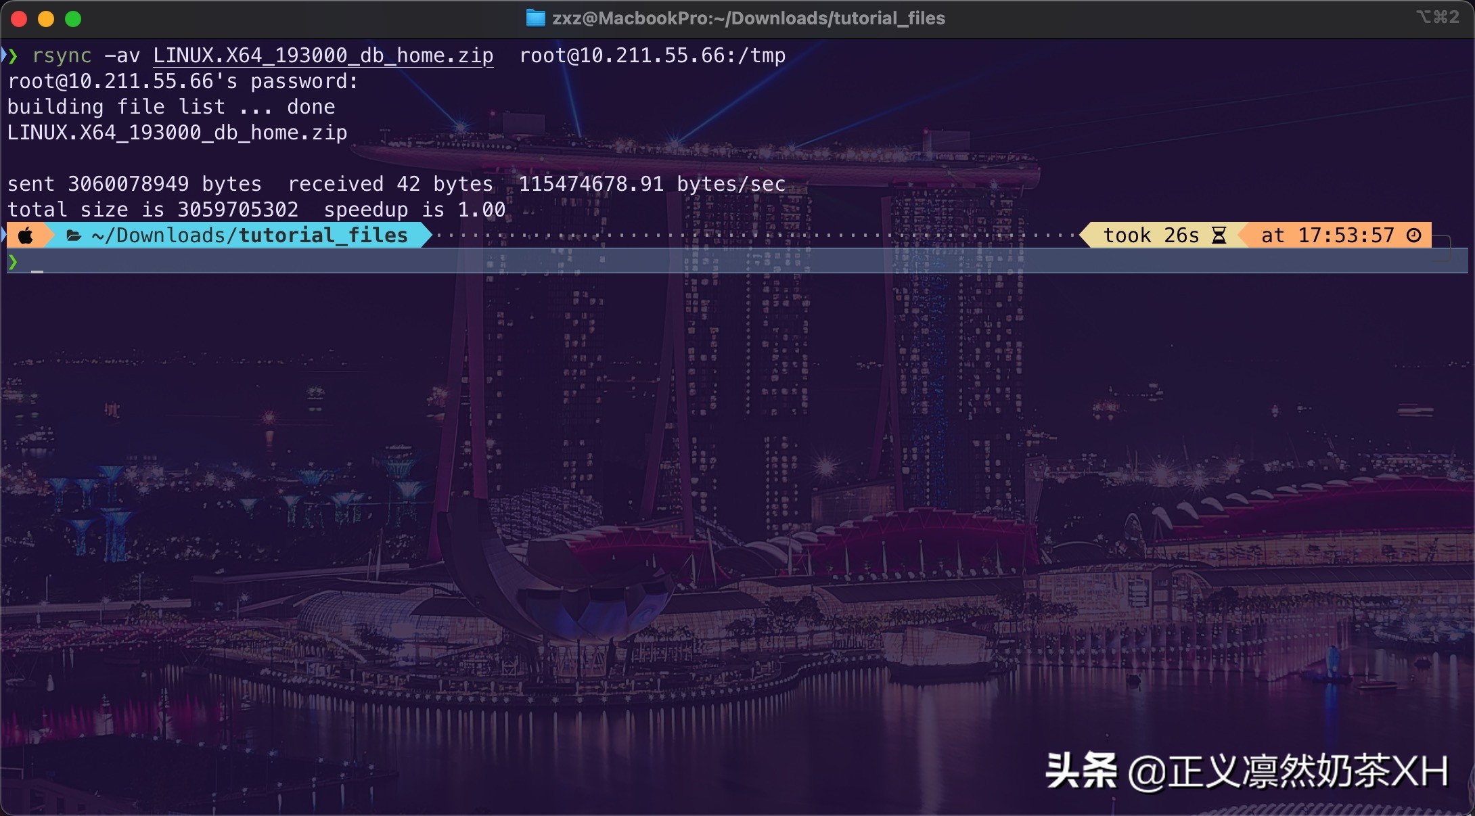
Task: Click the green prompt arrow on current input line
Action: pyautogui.click(x=15, y=262)
